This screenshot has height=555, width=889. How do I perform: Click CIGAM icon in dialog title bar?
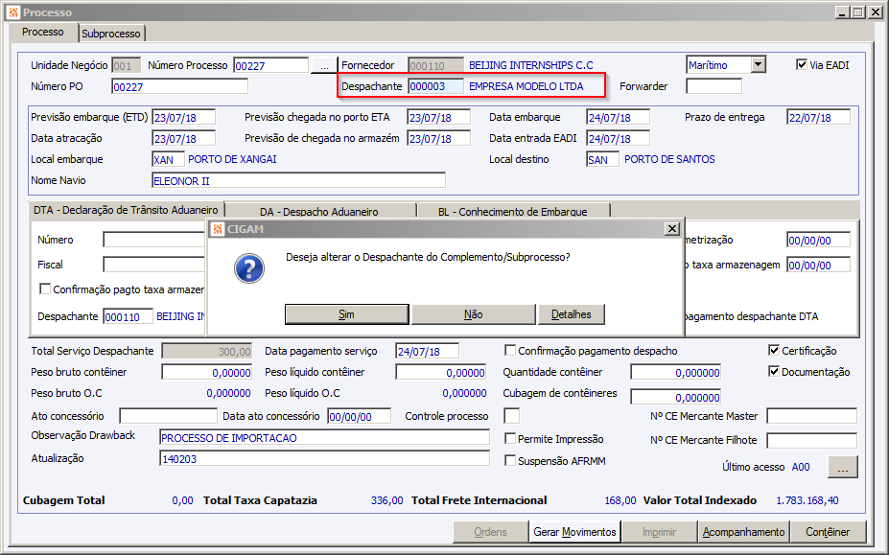tap(217, 229)
